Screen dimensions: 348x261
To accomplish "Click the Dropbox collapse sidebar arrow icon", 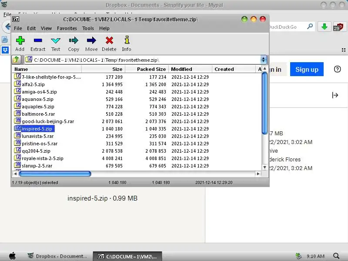I will pyautogui.click(x=335, y=95).
